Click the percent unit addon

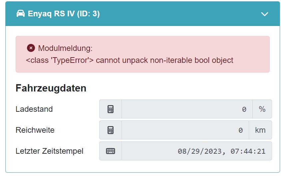coord(262,109)
